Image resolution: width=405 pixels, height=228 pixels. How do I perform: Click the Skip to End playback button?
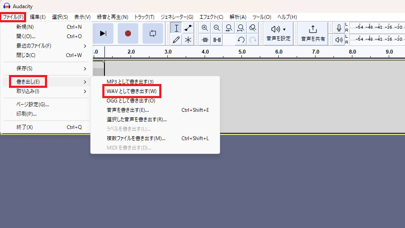[x=103, y=33]
